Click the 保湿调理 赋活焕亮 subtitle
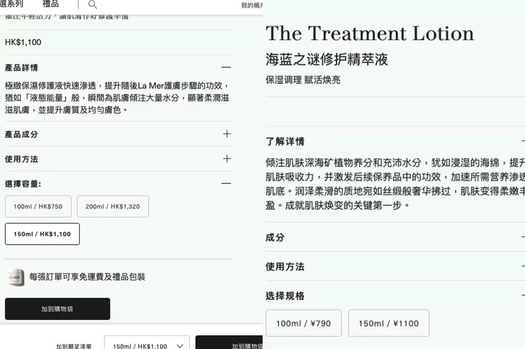The height and width of the screenshot is (349, 525). coord(303,80)
